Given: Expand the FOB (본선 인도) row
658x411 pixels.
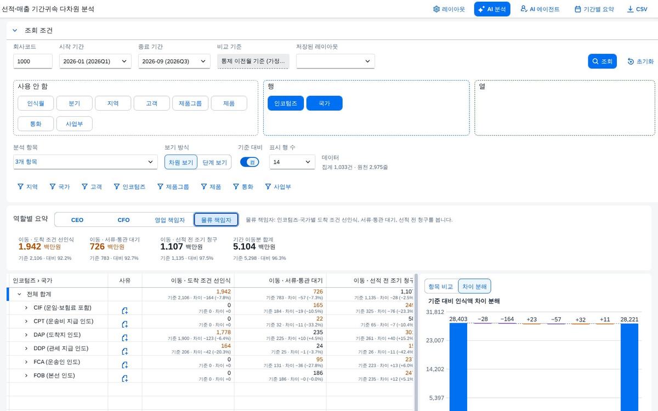Looking at the screenshot, I should point(26,375).
